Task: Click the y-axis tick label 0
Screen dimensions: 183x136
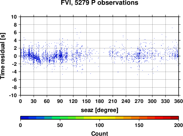Action: coord(15,56)
